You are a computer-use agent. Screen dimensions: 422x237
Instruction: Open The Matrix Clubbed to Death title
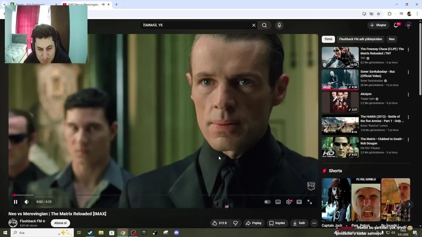click(x=382, y=141)
